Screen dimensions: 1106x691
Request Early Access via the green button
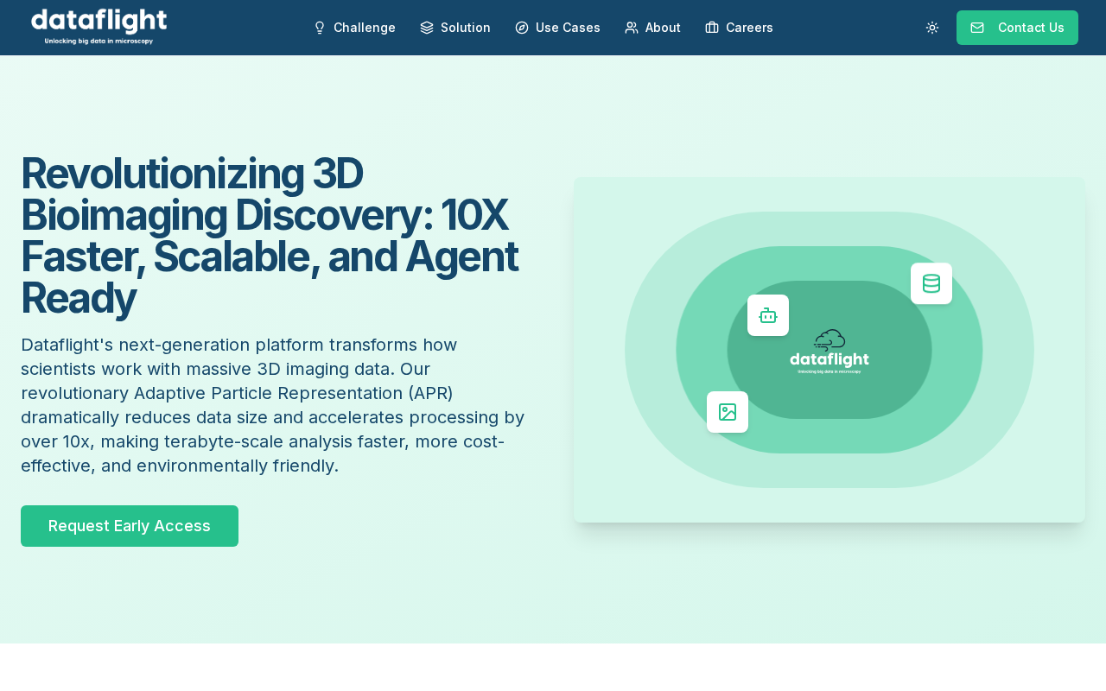tap(130, 526)
